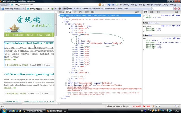This screenshot has height=113, width=181.
Task: Click the 编辑 button in Firebug toolbar
Action: 70,8
